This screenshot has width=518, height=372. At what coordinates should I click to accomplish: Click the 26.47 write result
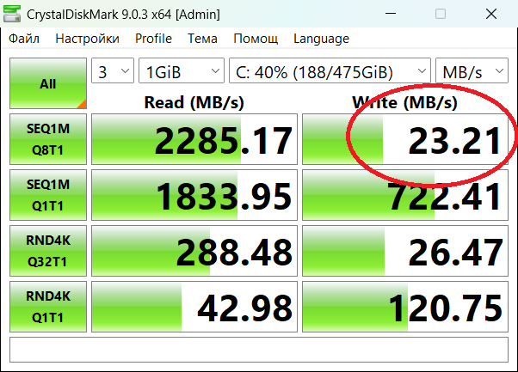tap(405, 251)
